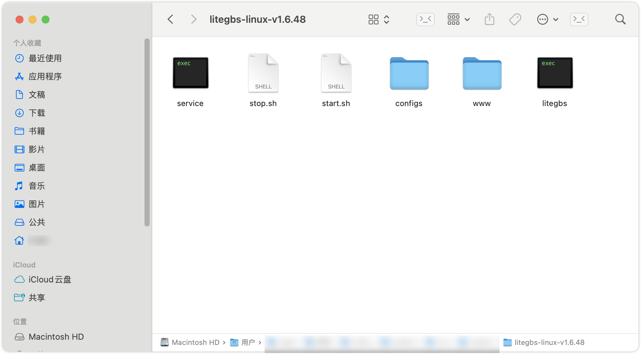The width and height of the screenshot is (641, 354).
Task: Click 用户 in the path bar
Action: coord(243,342)
